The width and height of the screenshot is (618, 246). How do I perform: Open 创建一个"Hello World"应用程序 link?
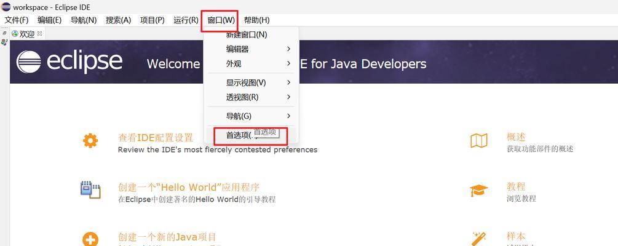pyautogui.click(x=189, y=187)
